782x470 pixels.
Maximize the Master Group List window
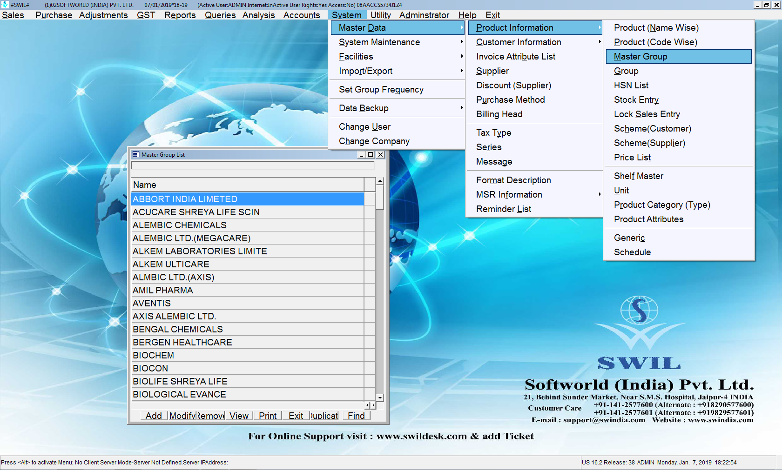pyautogui.click(x=371, y=155)
